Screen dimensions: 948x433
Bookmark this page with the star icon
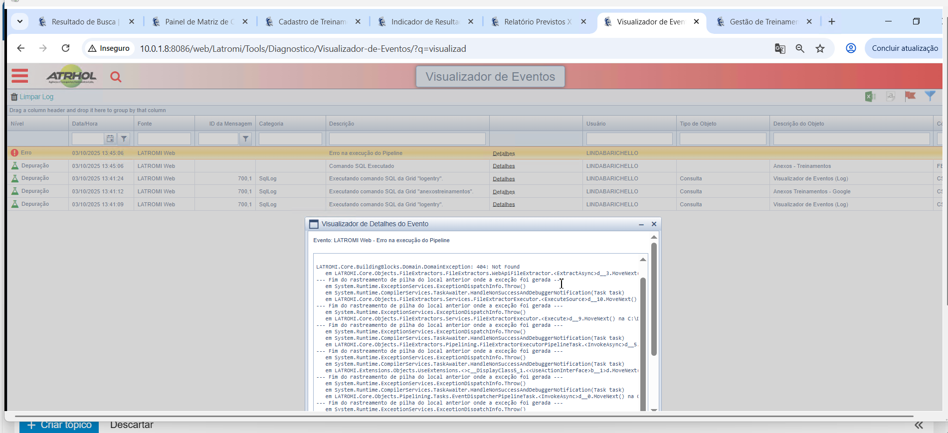click(x=820, y=48)
